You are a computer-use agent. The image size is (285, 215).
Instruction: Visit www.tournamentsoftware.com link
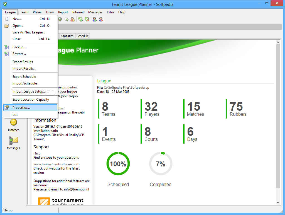click(x=56, y=164)
